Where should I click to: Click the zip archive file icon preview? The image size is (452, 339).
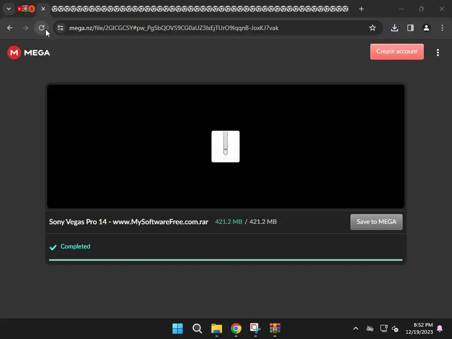[226, 147]
